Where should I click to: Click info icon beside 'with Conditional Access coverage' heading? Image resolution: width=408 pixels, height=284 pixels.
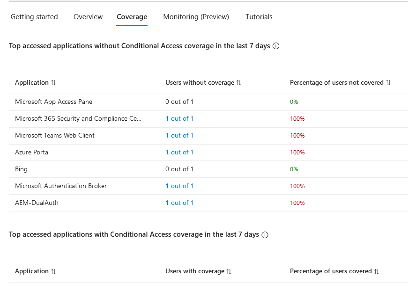click(265, 235)
